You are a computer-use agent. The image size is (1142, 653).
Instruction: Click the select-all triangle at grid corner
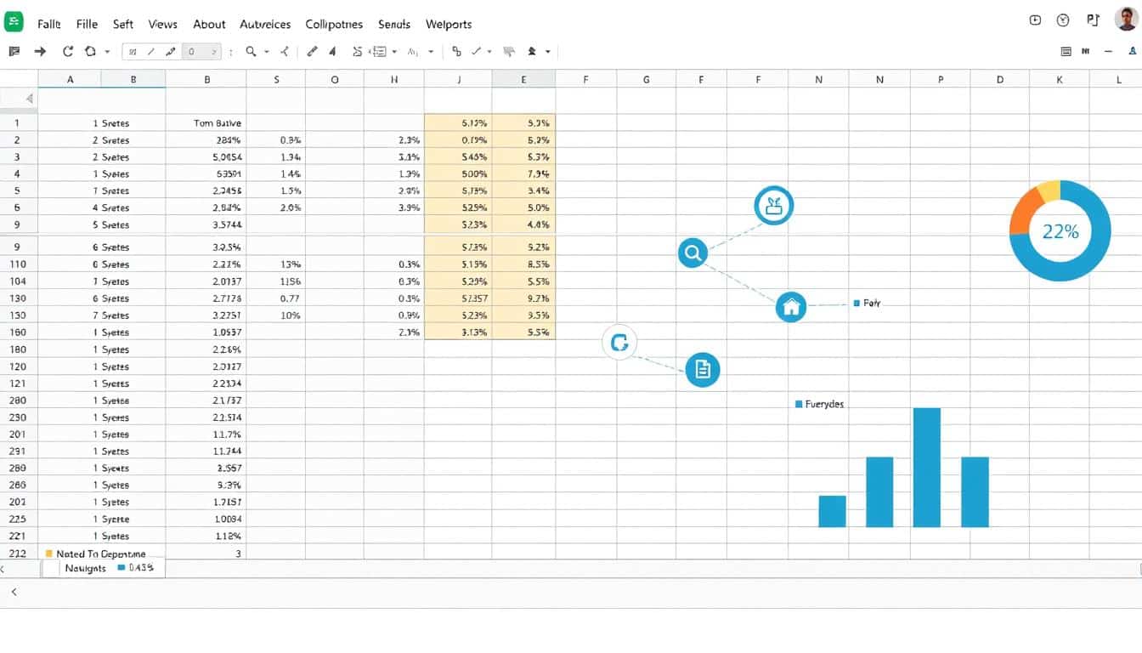pyautogui.click(x=29, y=99)
